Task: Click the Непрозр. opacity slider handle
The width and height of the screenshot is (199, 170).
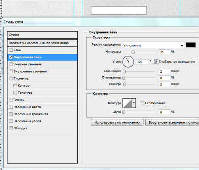Action: [x=133, y=52]
